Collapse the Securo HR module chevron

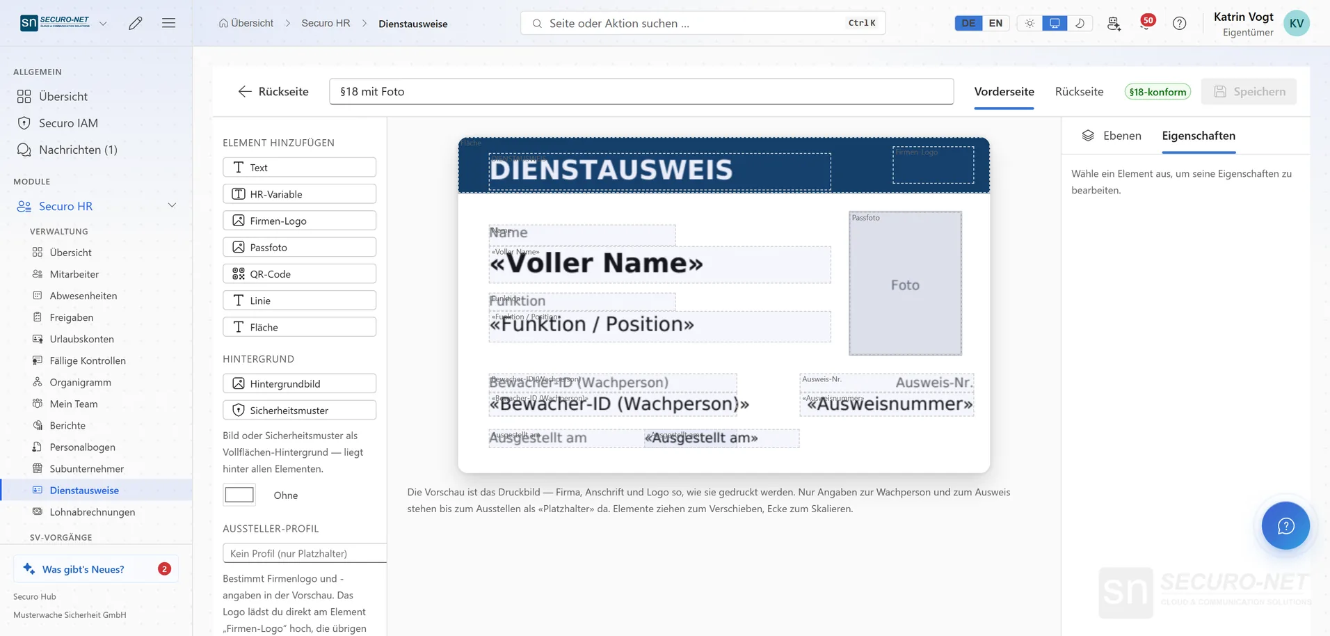172,205
